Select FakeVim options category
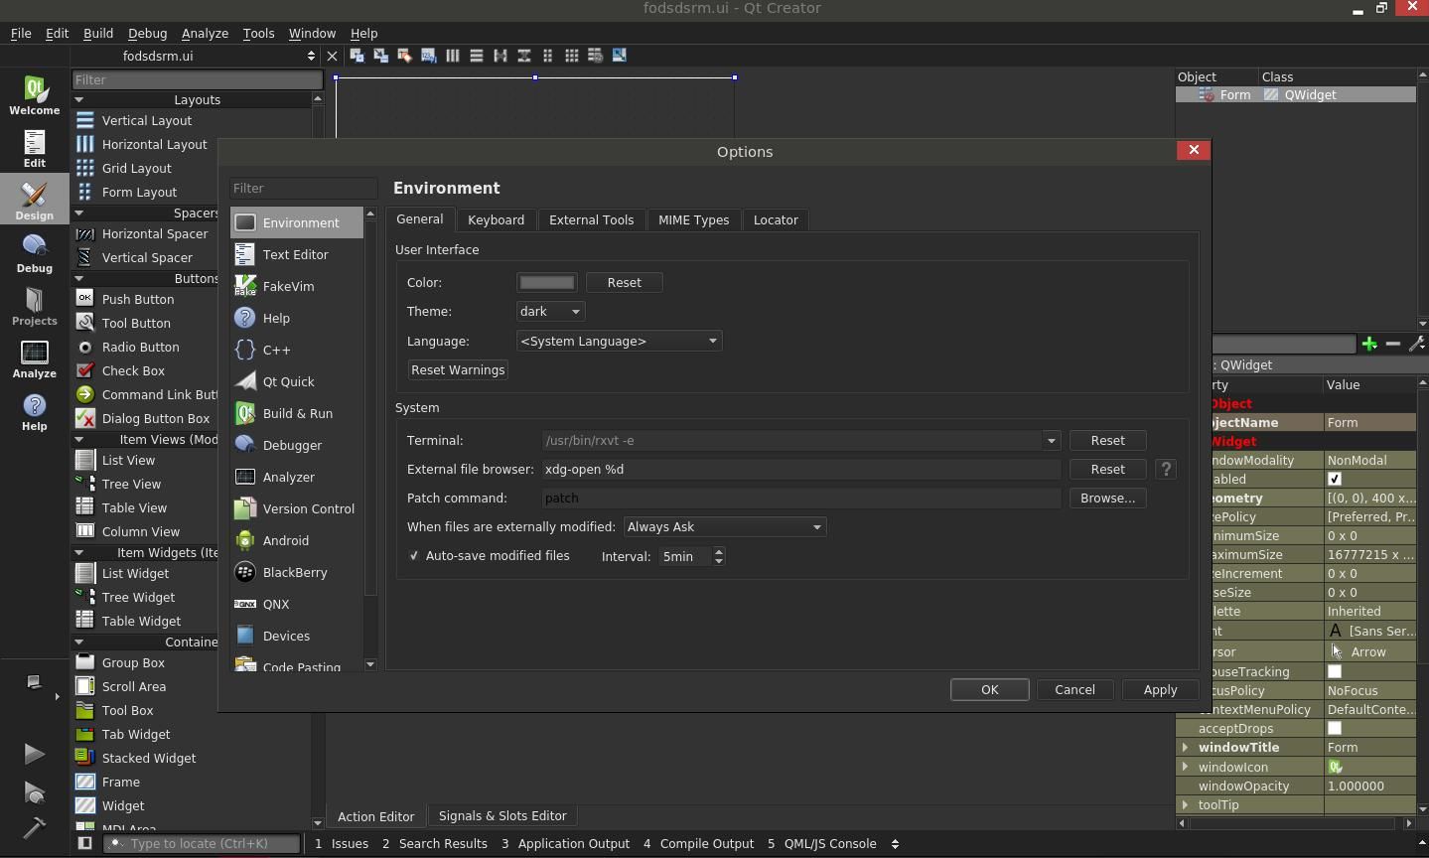 288,286
